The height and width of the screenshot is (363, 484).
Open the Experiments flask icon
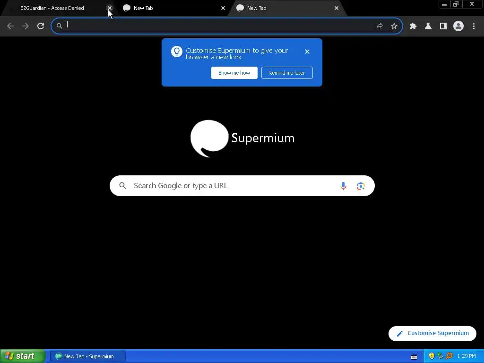428,26
